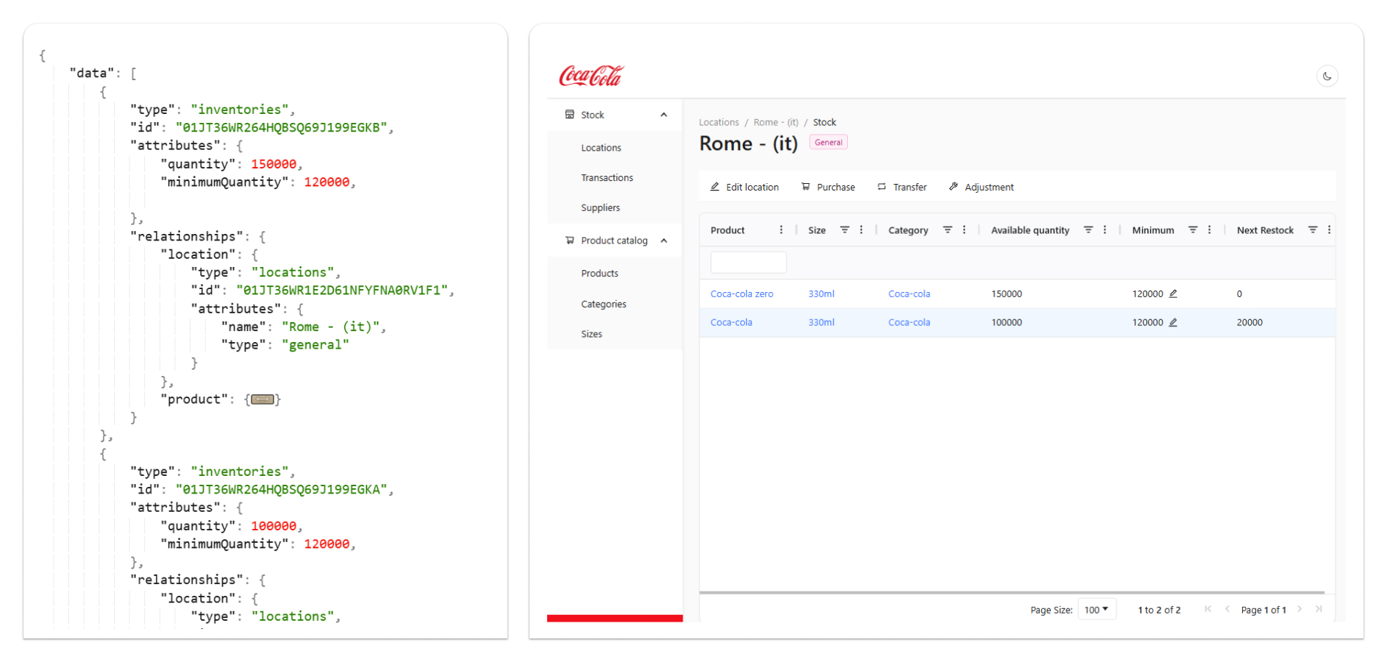The image size is (1387, 662).
Task: Go to the first page
Action: [1208, 609]
